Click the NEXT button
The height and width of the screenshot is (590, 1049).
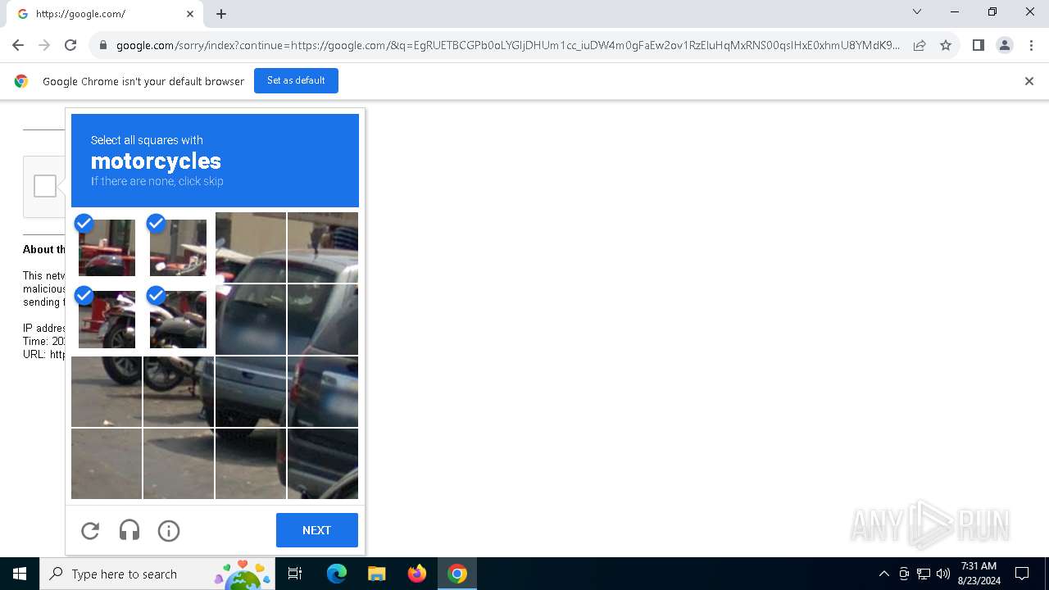[x=317, y=530]
